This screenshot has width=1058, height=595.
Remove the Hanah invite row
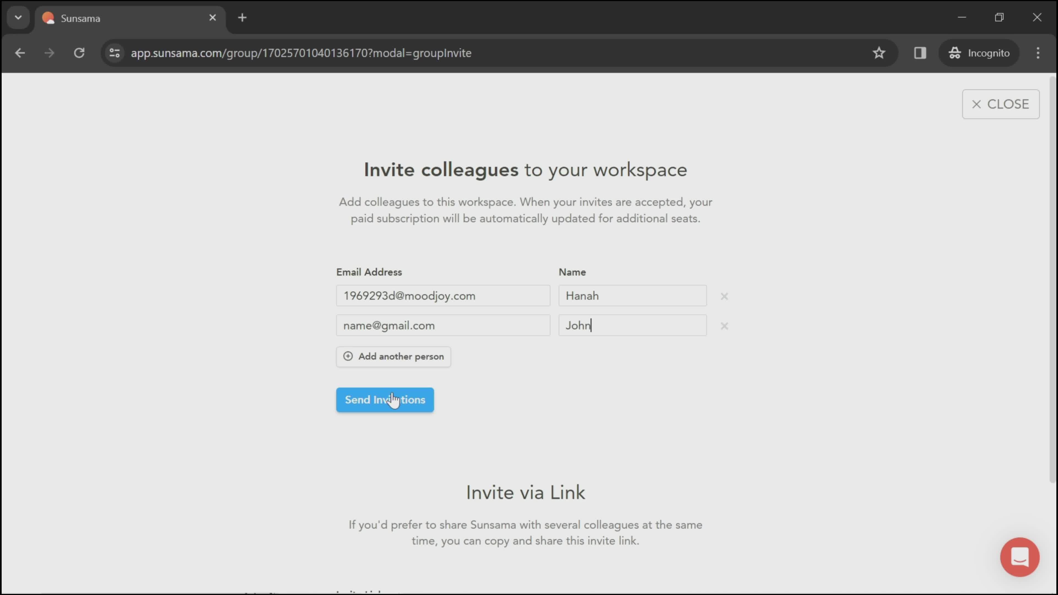point(724,296)
